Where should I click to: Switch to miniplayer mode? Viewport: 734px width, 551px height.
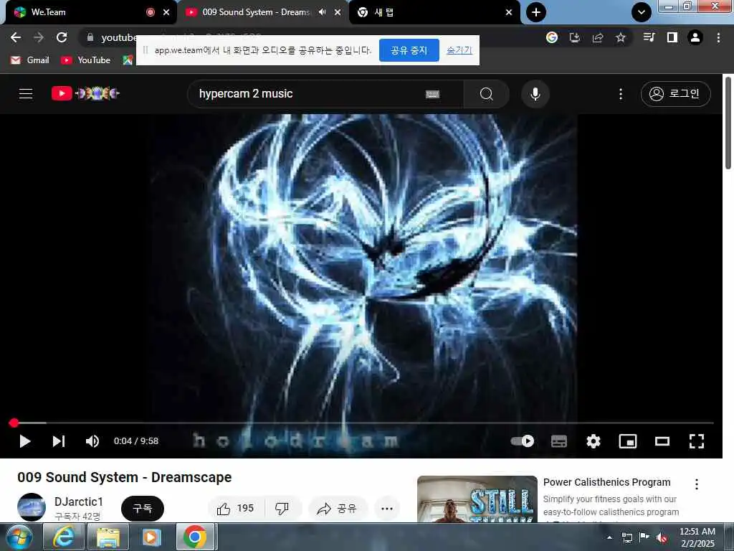coord(628,441)
